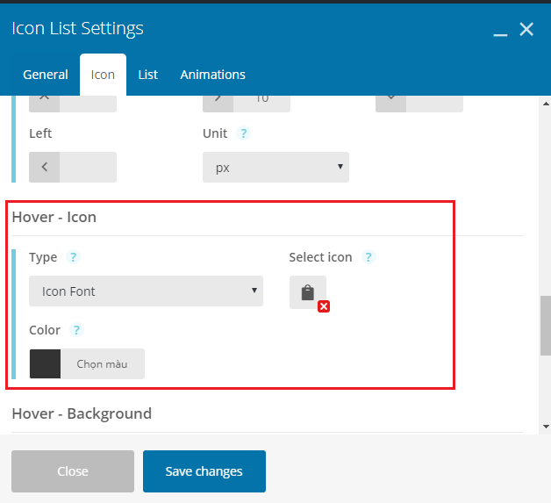551x503 pixels.
Task: Remove selected icon with the red X badge
Action: pyautogui.click(x=324, y=306)
